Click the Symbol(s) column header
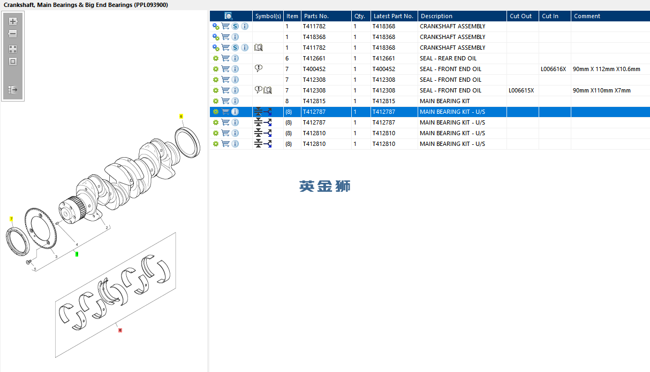Screen dimensions: 650x372 (x=268, y=16)
